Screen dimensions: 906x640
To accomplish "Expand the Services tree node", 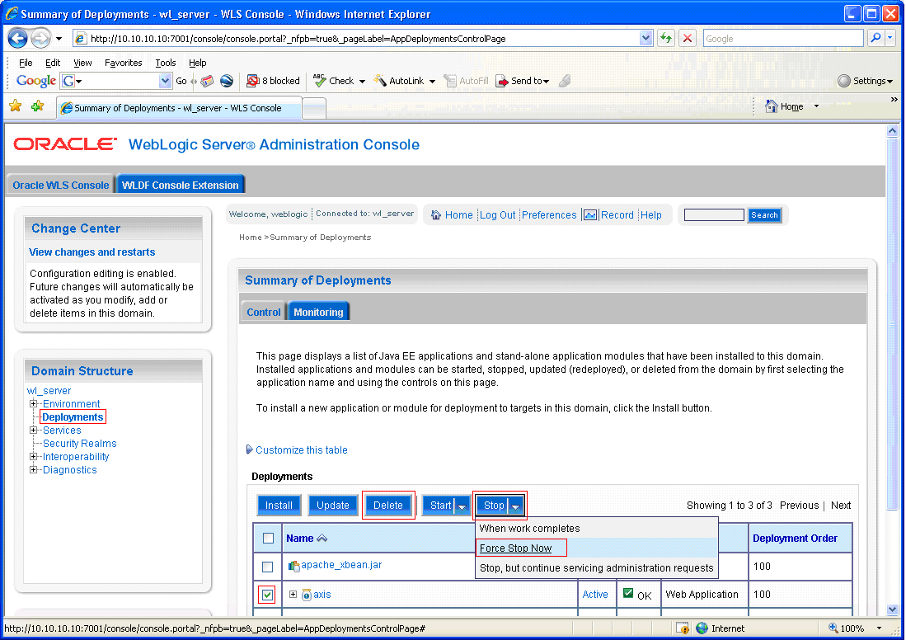I will point(34,431).
